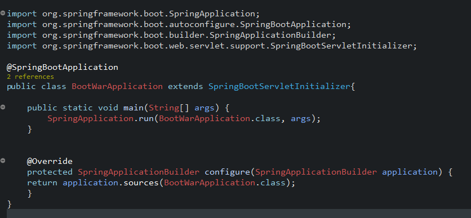Click SpringBootServletInitializer after extends
Screen dimensions: 471x218
click(279, 87)
